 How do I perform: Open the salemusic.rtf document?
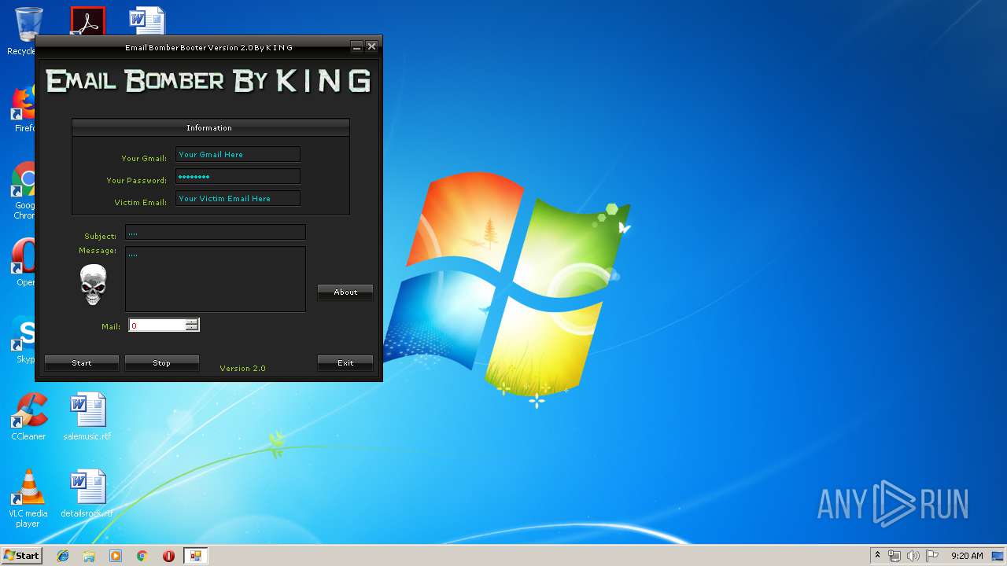tap(87, 417)
